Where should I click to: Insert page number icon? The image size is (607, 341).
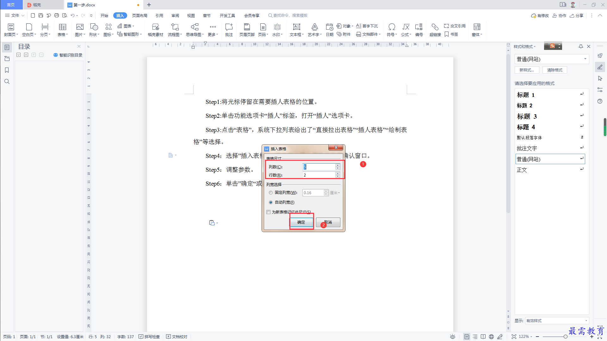(x=263, y=30)
